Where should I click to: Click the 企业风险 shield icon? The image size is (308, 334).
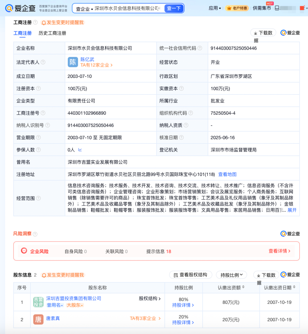(x=24, y=251)
